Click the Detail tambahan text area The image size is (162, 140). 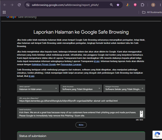coord(81,113)
